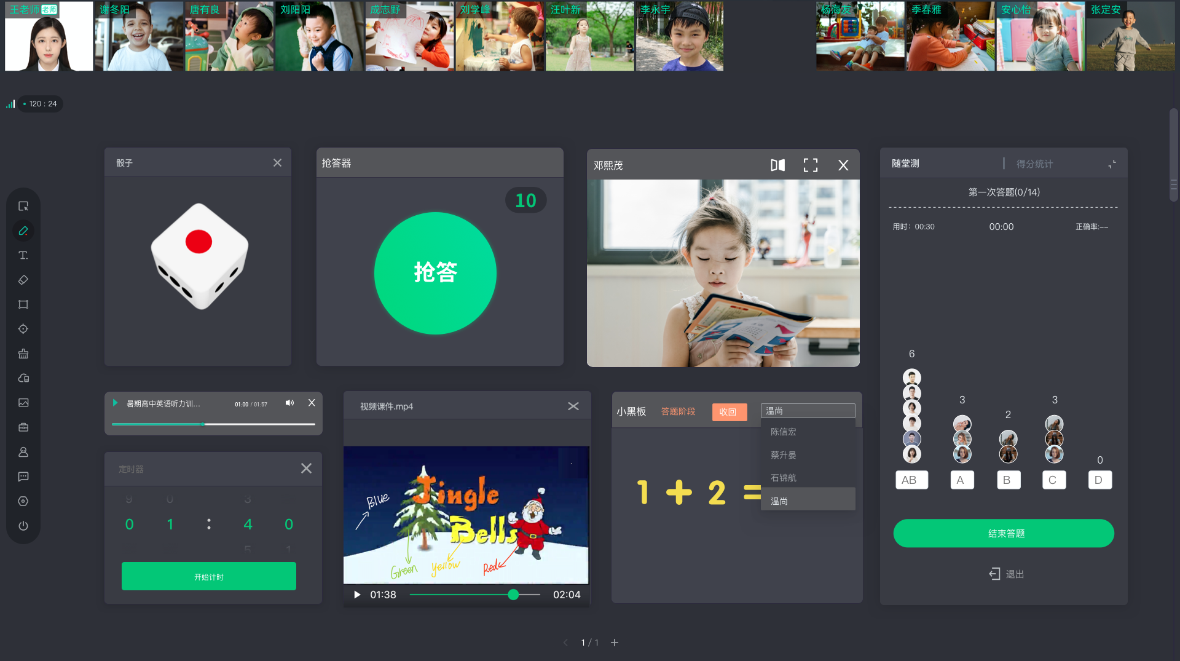Image resolution: width=1180 pixels, height=661 pixels.
Task: Select answer option D box
Action: pos(1099,480)
